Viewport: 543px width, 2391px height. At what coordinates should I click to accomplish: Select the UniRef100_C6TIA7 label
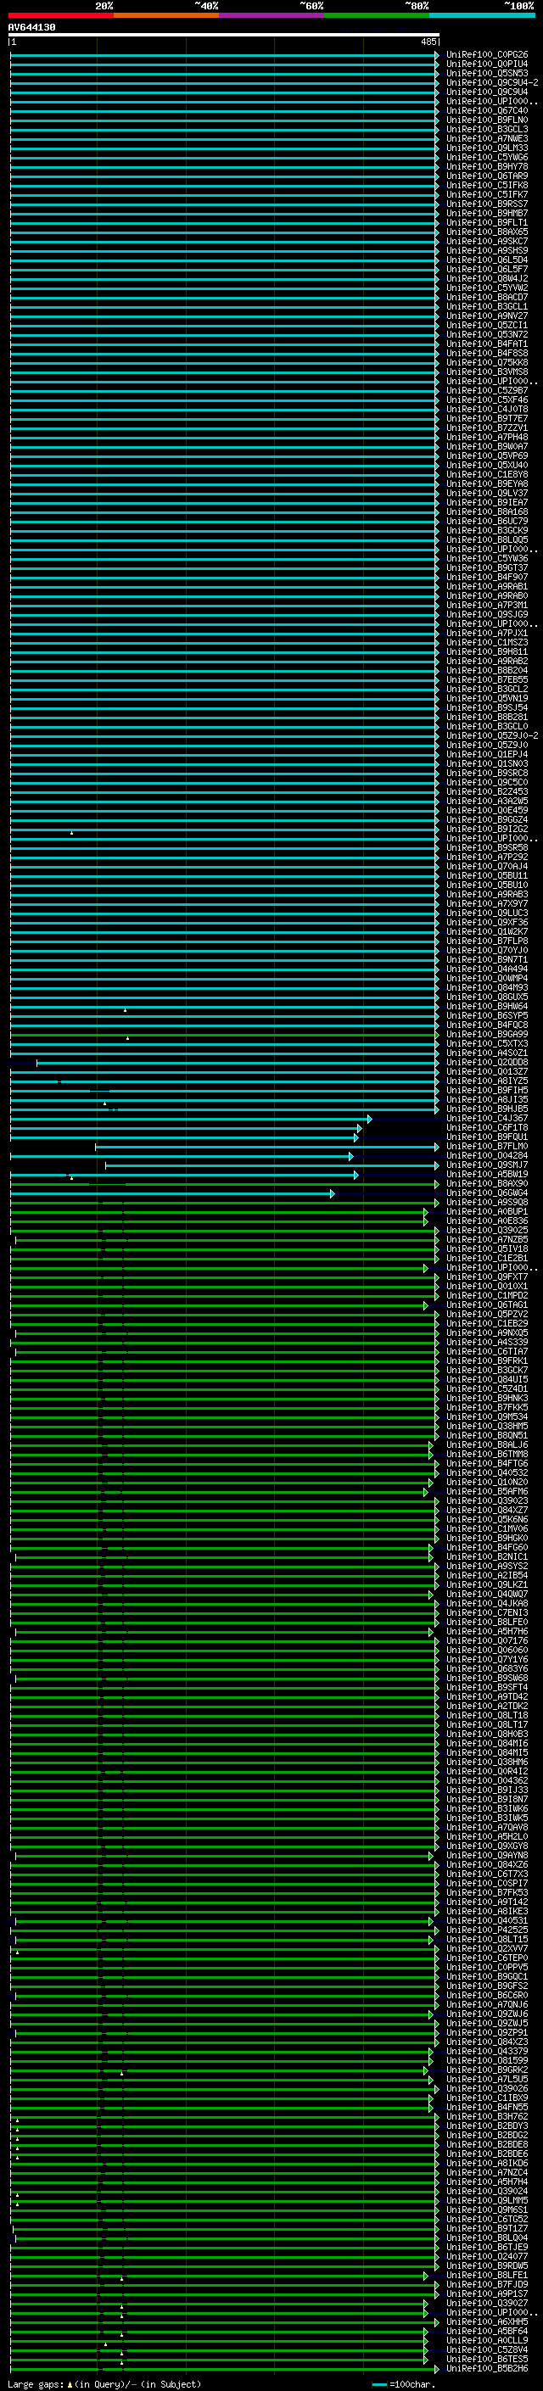point(486,1351)
